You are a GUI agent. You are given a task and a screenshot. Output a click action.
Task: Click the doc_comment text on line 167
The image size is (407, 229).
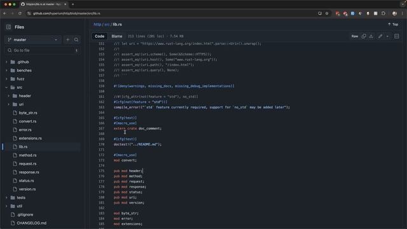150,128
